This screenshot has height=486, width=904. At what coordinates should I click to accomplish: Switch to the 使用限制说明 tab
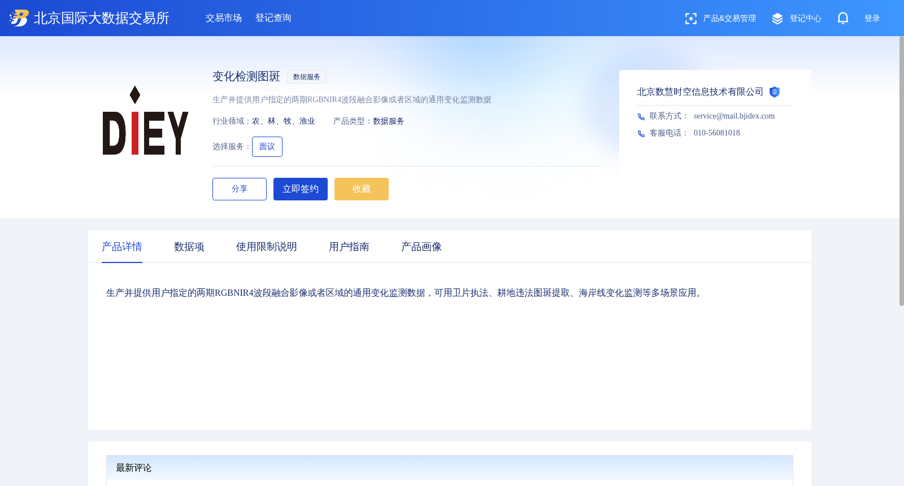pos(267,247)
